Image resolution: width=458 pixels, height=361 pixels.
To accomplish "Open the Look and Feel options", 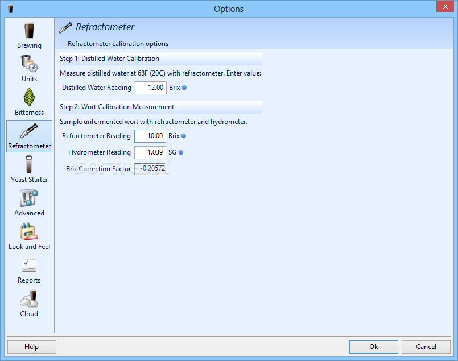I will click(x=29, y=236).
